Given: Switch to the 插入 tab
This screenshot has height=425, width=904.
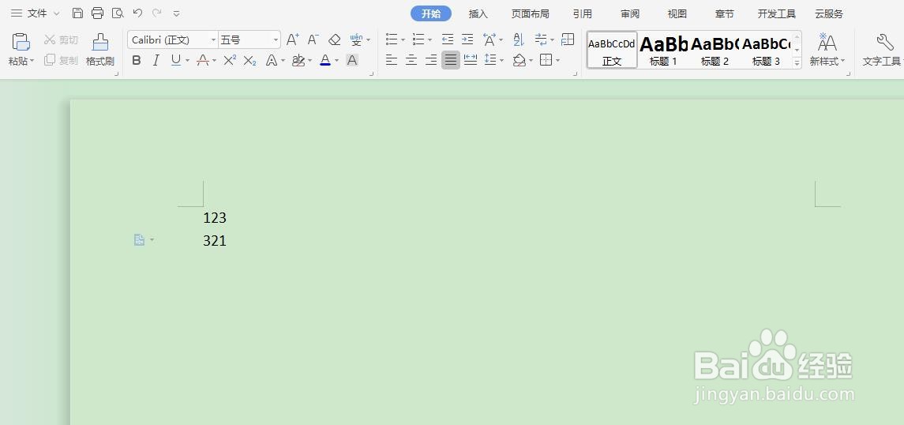Looking at the screenshot, I should (x=478, y=14).
